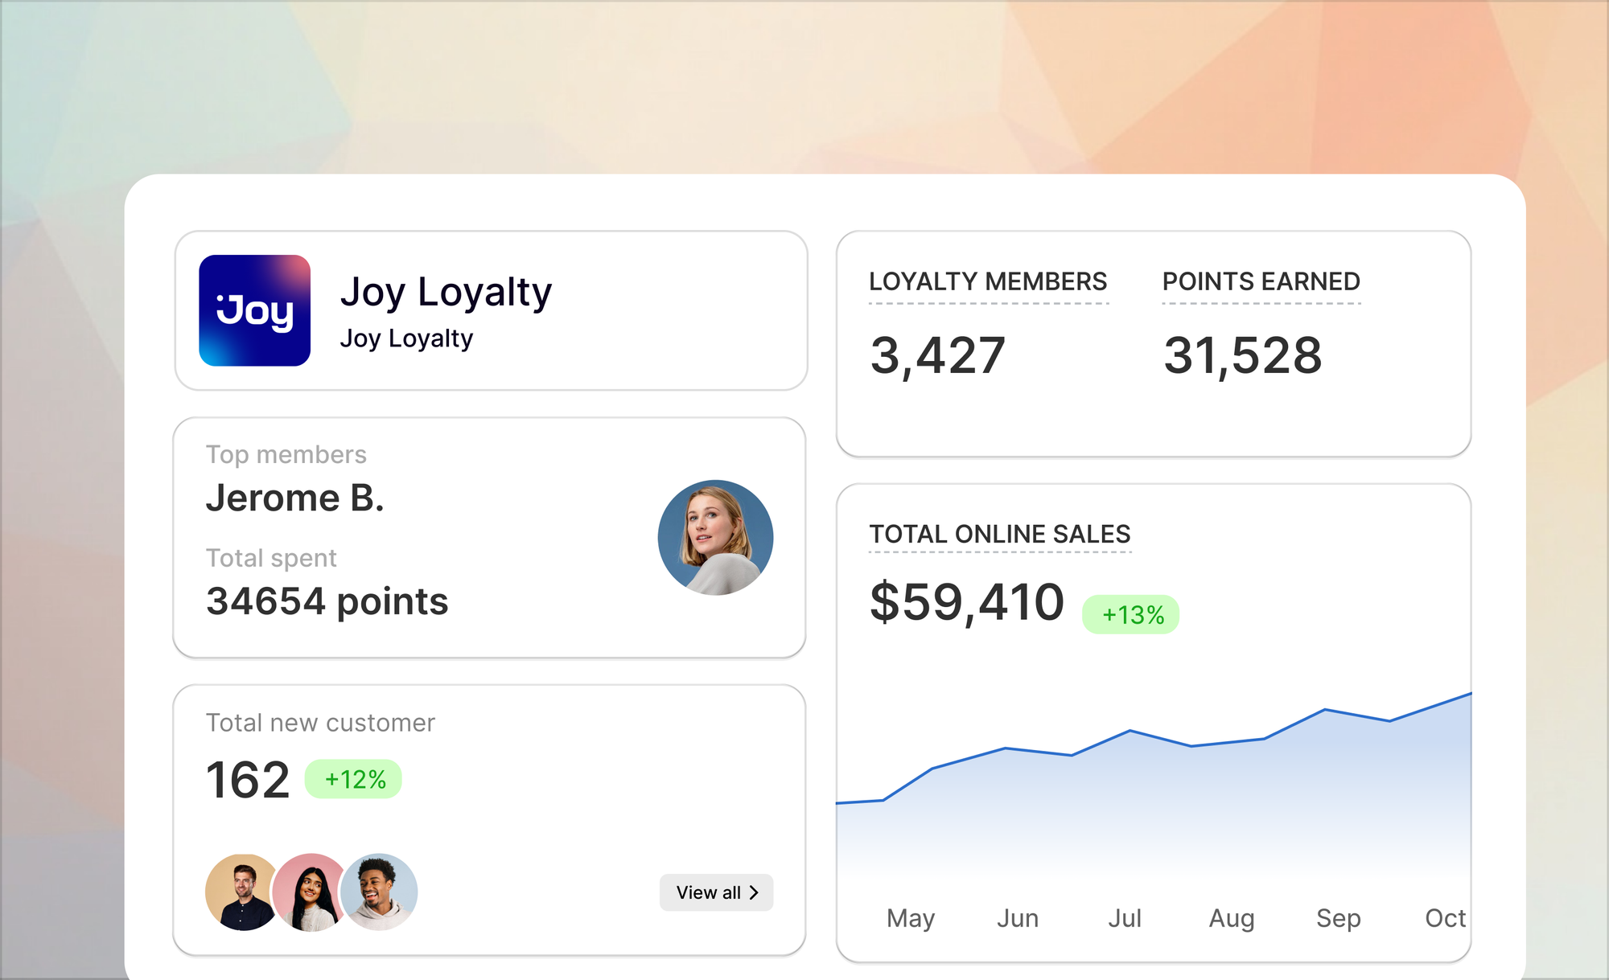This screenshot has width=1609, height=980.
Task: Click the Jun label on chart axis
Action: (1017, 918)
